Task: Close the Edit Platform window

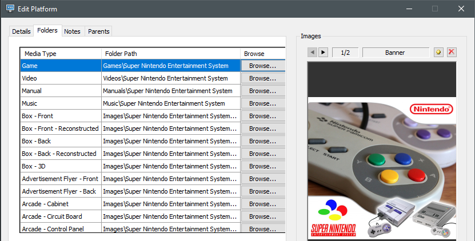Action: point(461,9)
